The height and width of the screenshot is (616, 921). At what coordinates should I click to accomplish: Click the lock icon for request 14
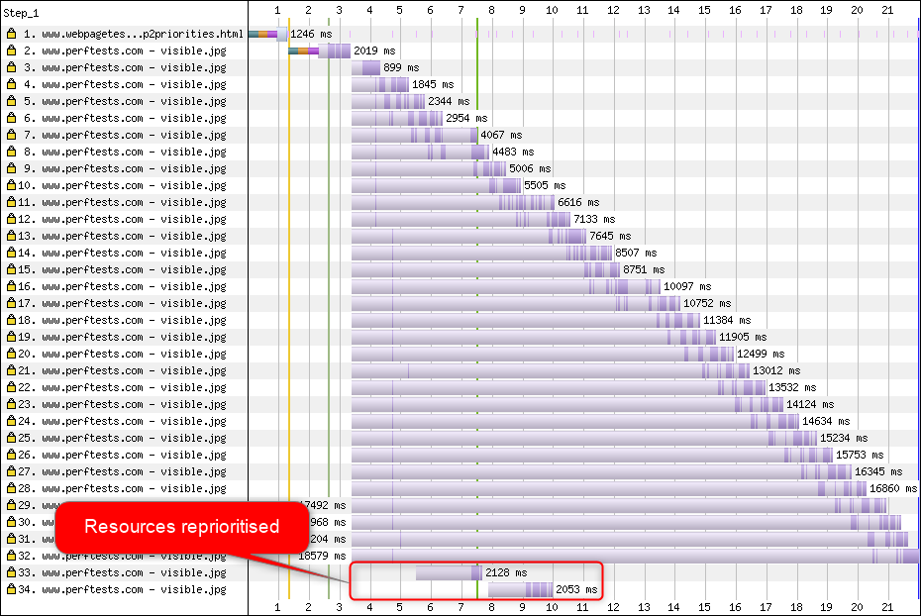click(11, 253)
